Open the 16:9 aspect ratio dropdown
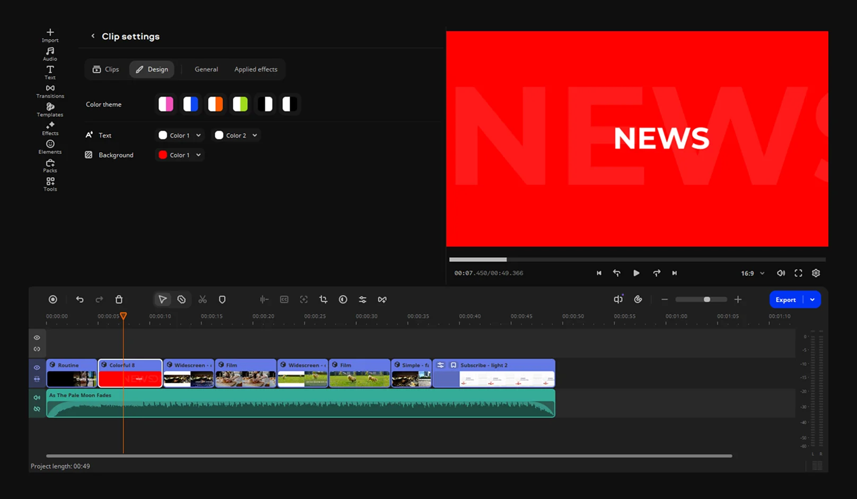The height and width of the screenshot is (499, 857). [753, 273]
